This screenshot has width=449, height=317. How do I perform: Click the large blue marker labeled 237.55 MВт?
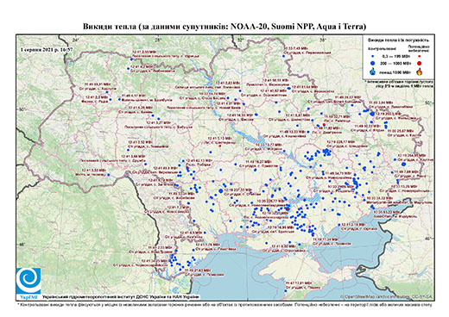pyautogui.click(x=221, y=190)
